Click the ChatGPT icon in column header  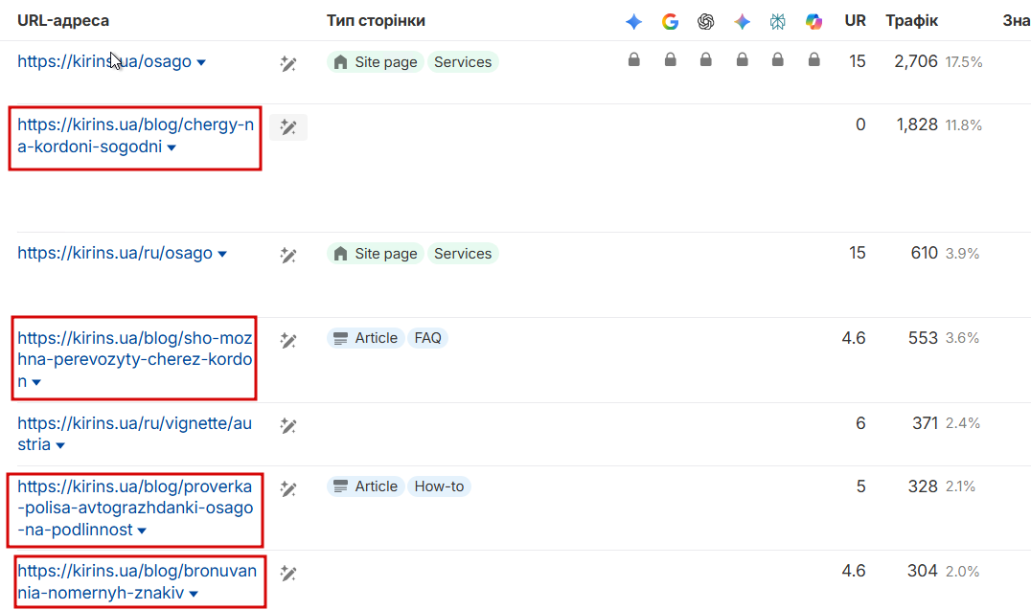tap(705, 22)
